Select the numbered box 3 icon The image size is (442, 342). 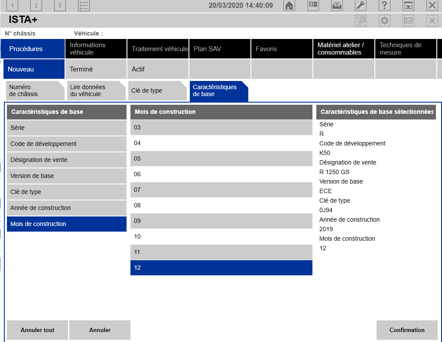pyautogui.click(x=60, y=6)
